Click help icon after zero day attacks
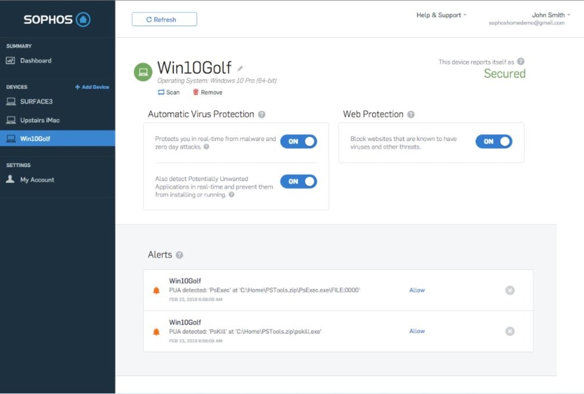584x394 pixels. pos(206,147)
